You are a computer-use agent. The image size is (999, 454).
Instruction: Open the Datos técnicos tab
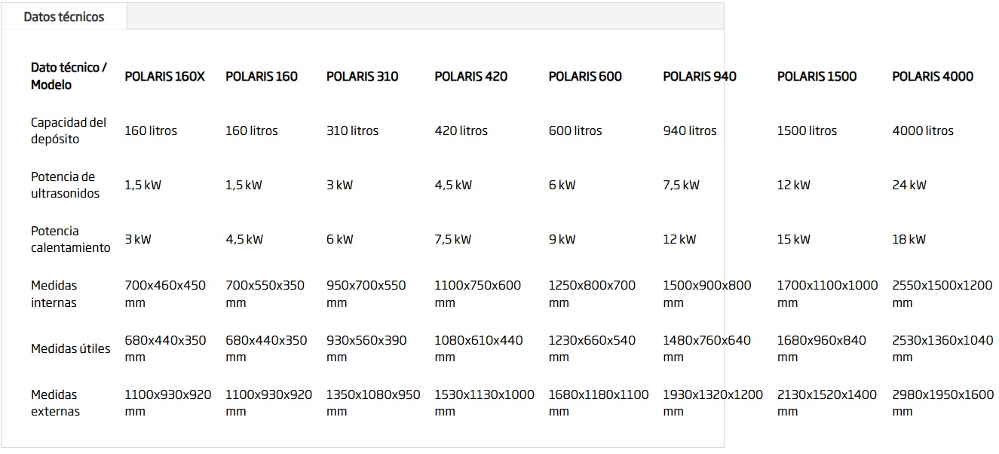pos(64,17)
